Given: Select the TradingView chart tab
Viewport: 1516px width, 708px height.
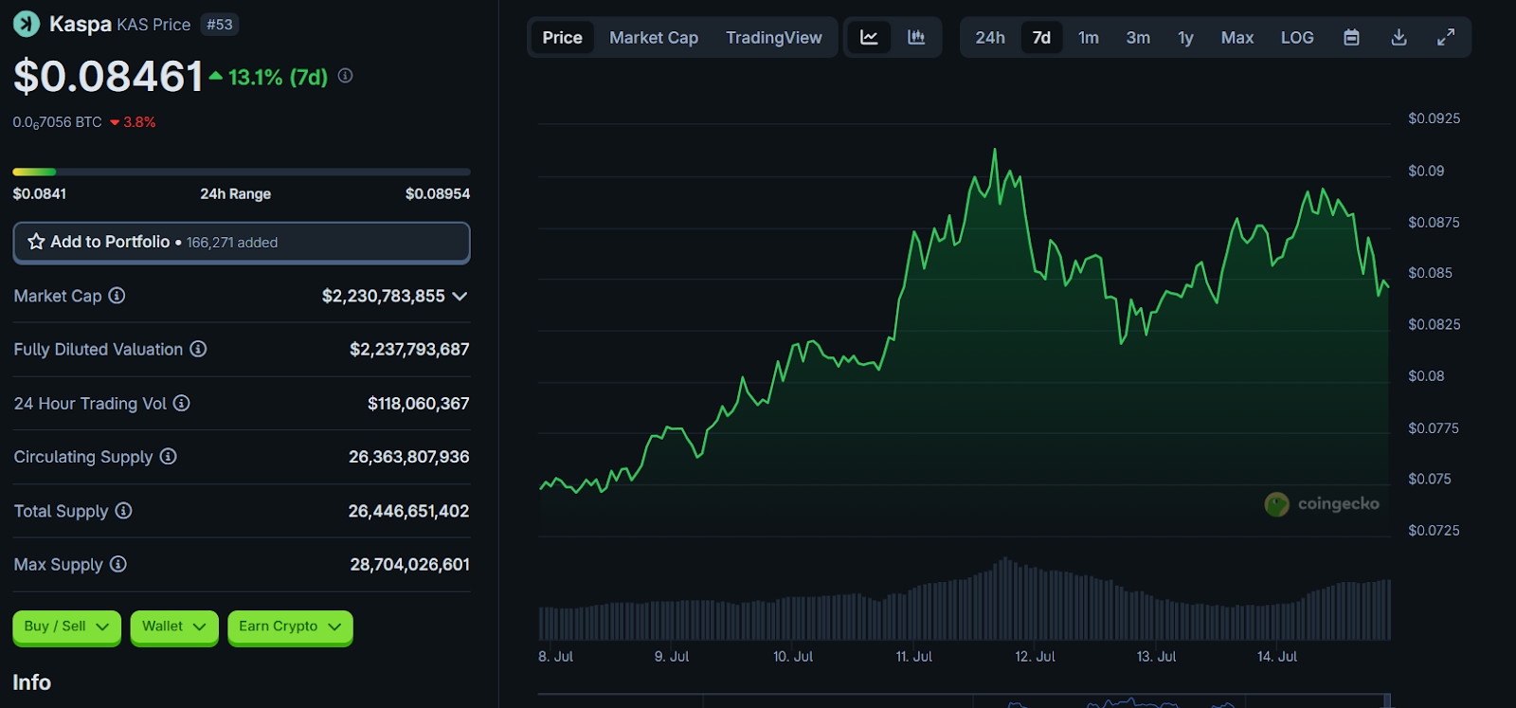Looking at the screenshot, I should click(774, 37).
